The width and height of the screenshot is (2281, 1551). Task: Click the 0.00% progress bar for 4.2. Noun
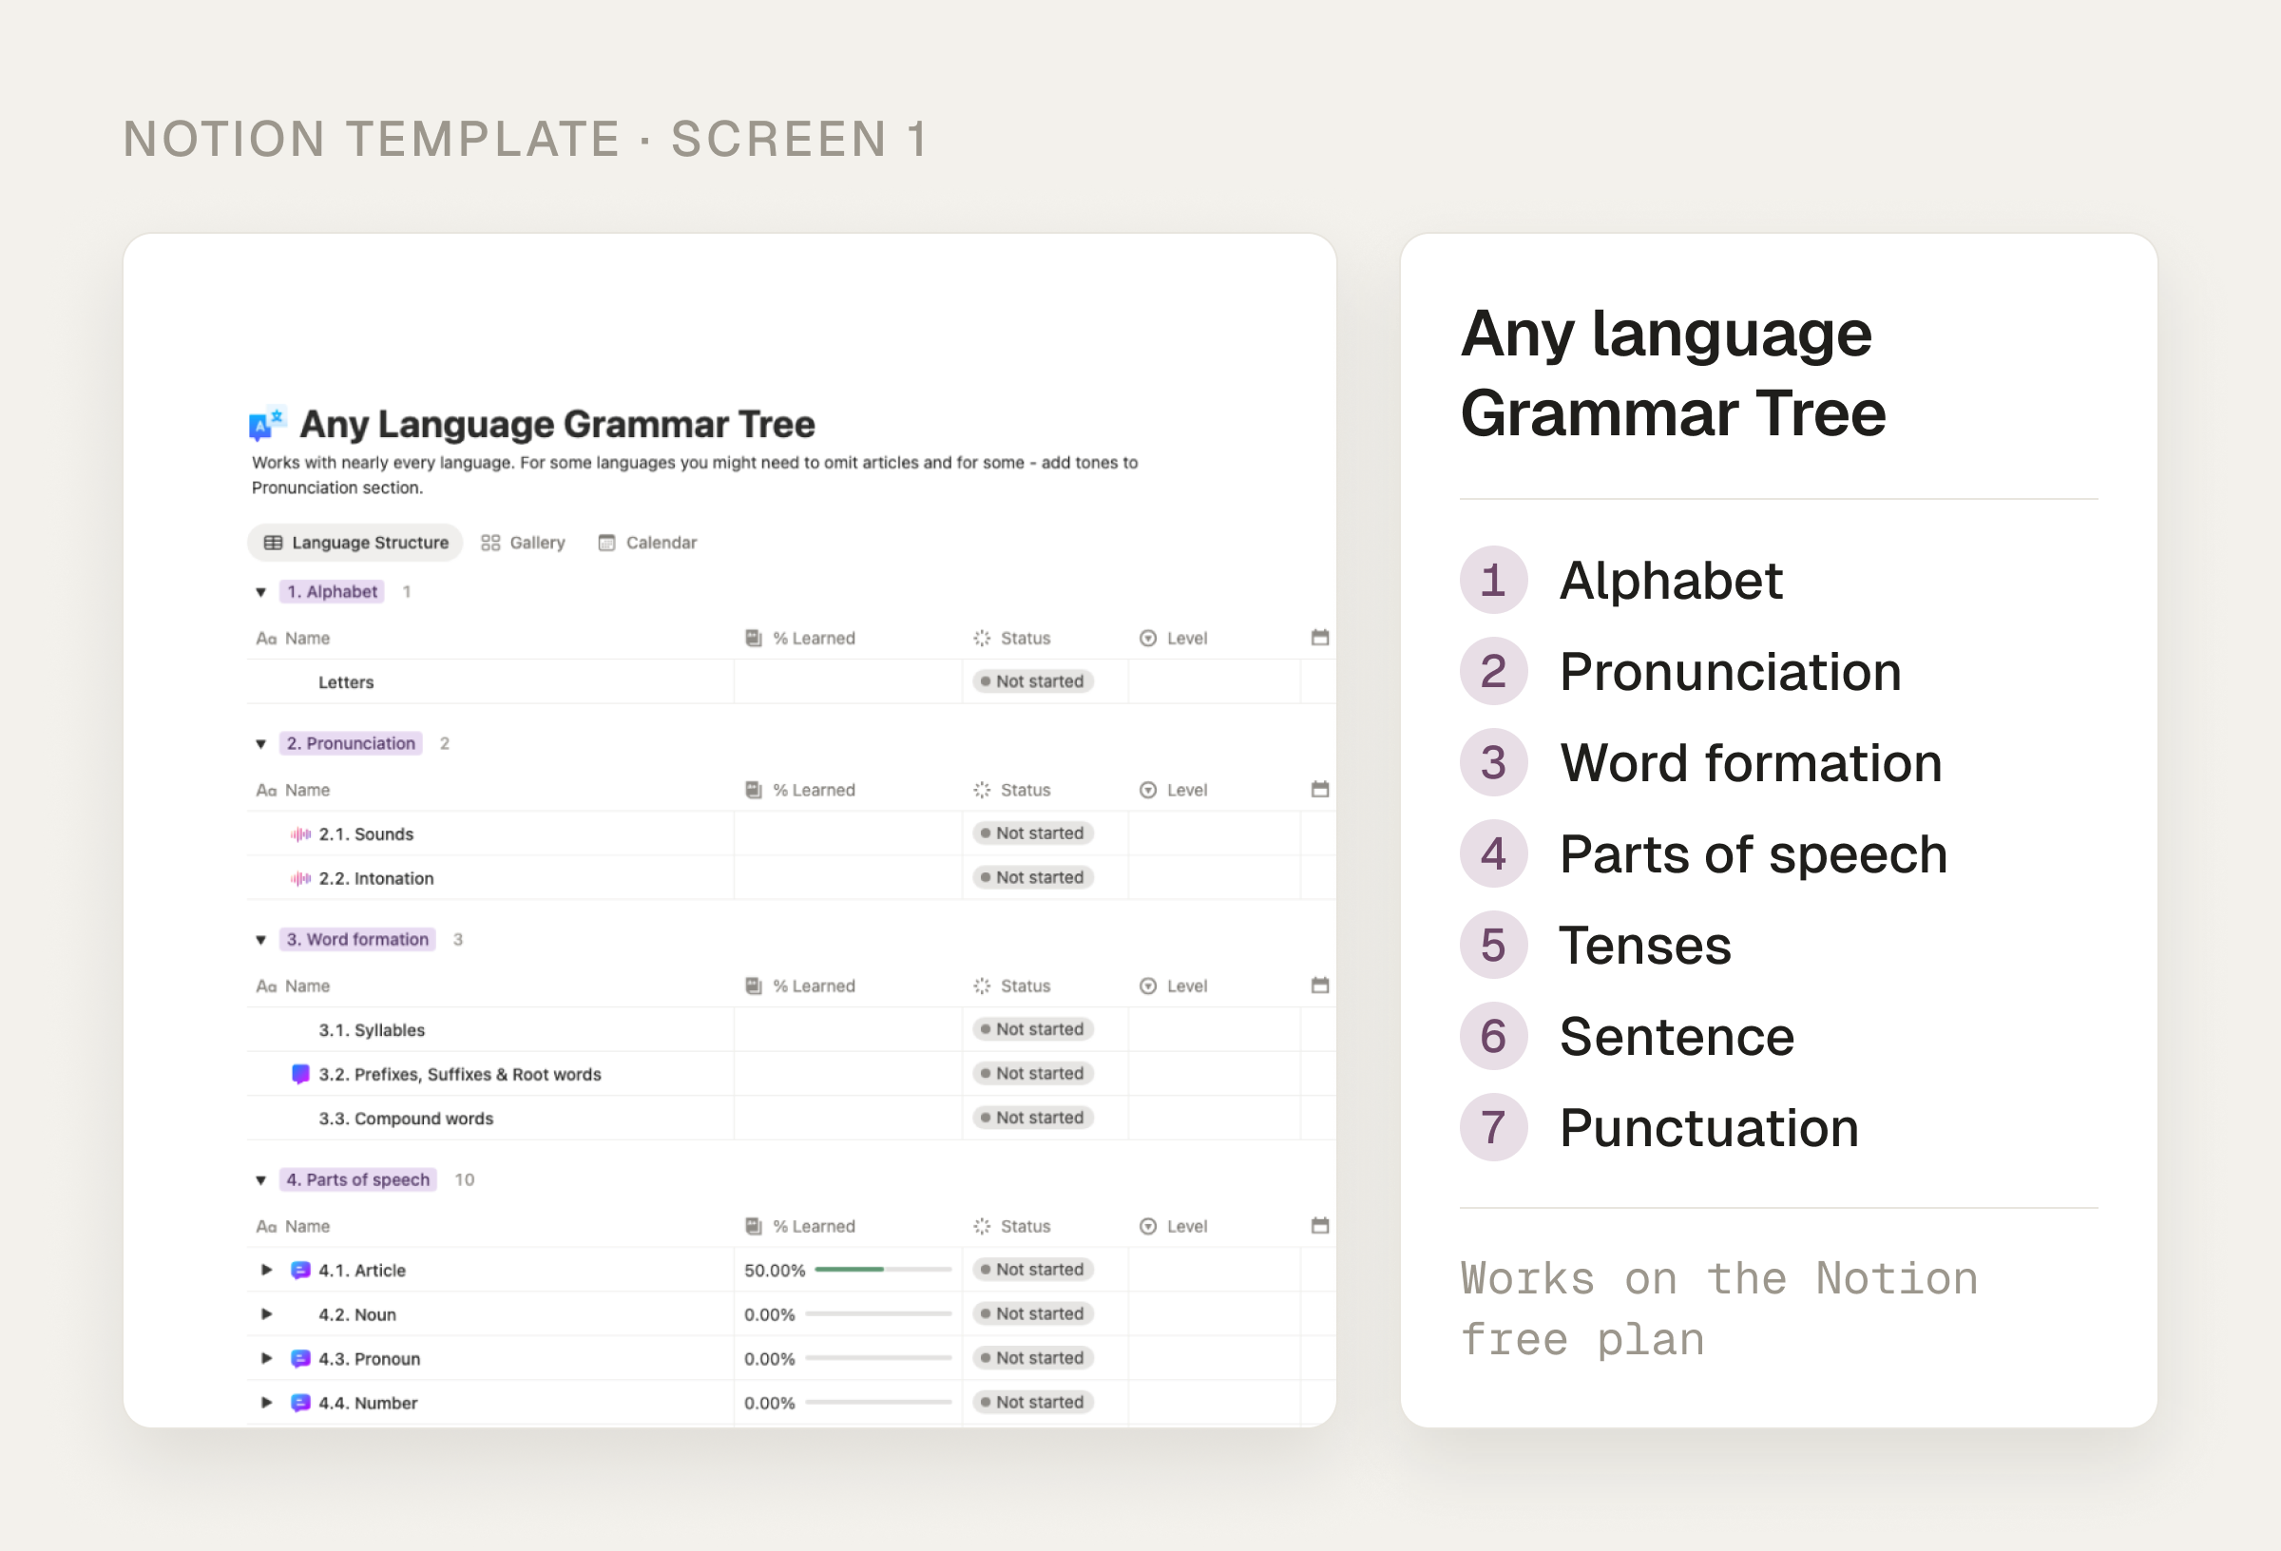pos(878,1313)
